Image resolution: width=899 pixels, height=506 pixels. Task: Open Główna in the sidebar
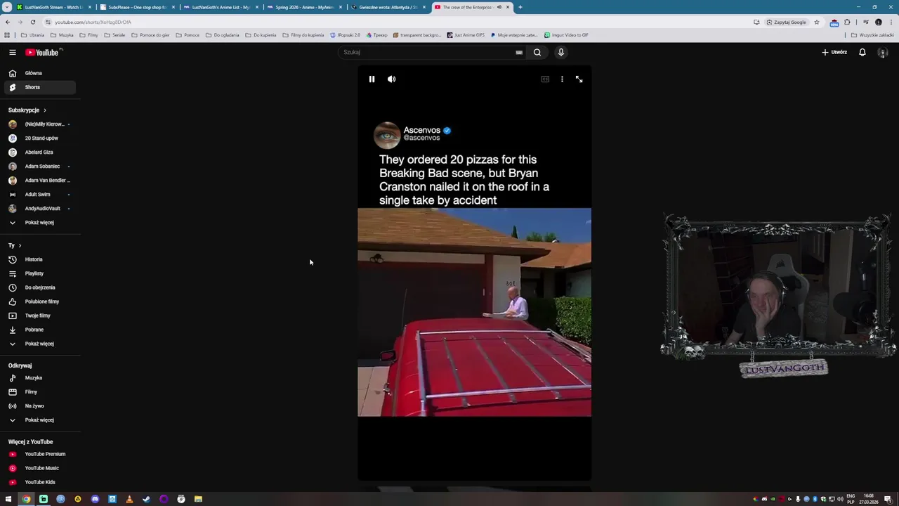click(x=39, y=73)
